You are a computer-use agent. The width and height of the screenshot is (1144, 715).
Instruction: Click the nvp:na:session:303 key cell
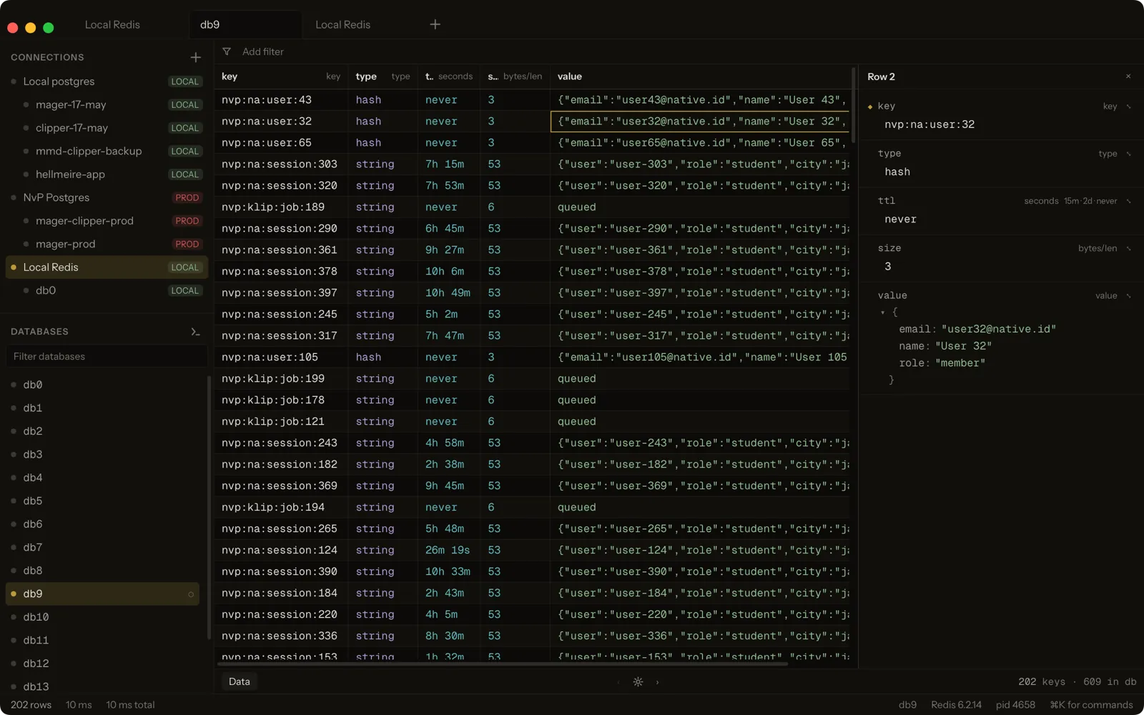click(281, 164)
